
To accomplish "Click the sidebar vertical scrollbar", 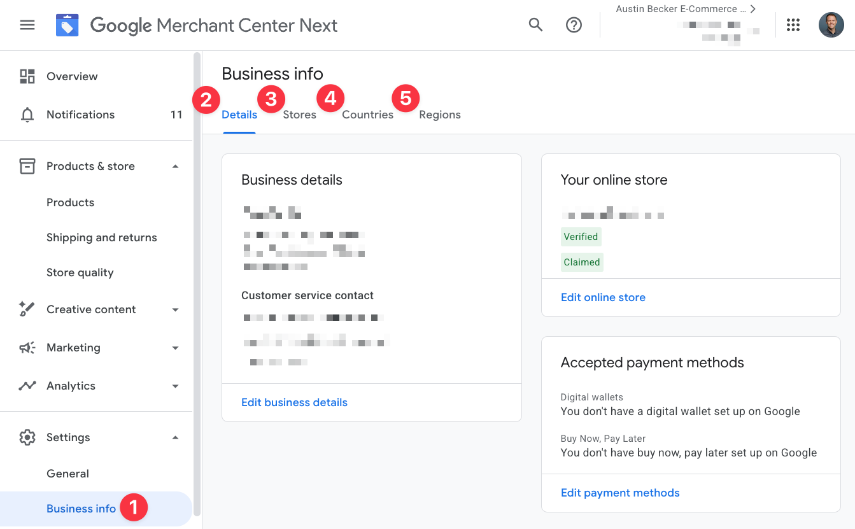I will click(197, 283).
